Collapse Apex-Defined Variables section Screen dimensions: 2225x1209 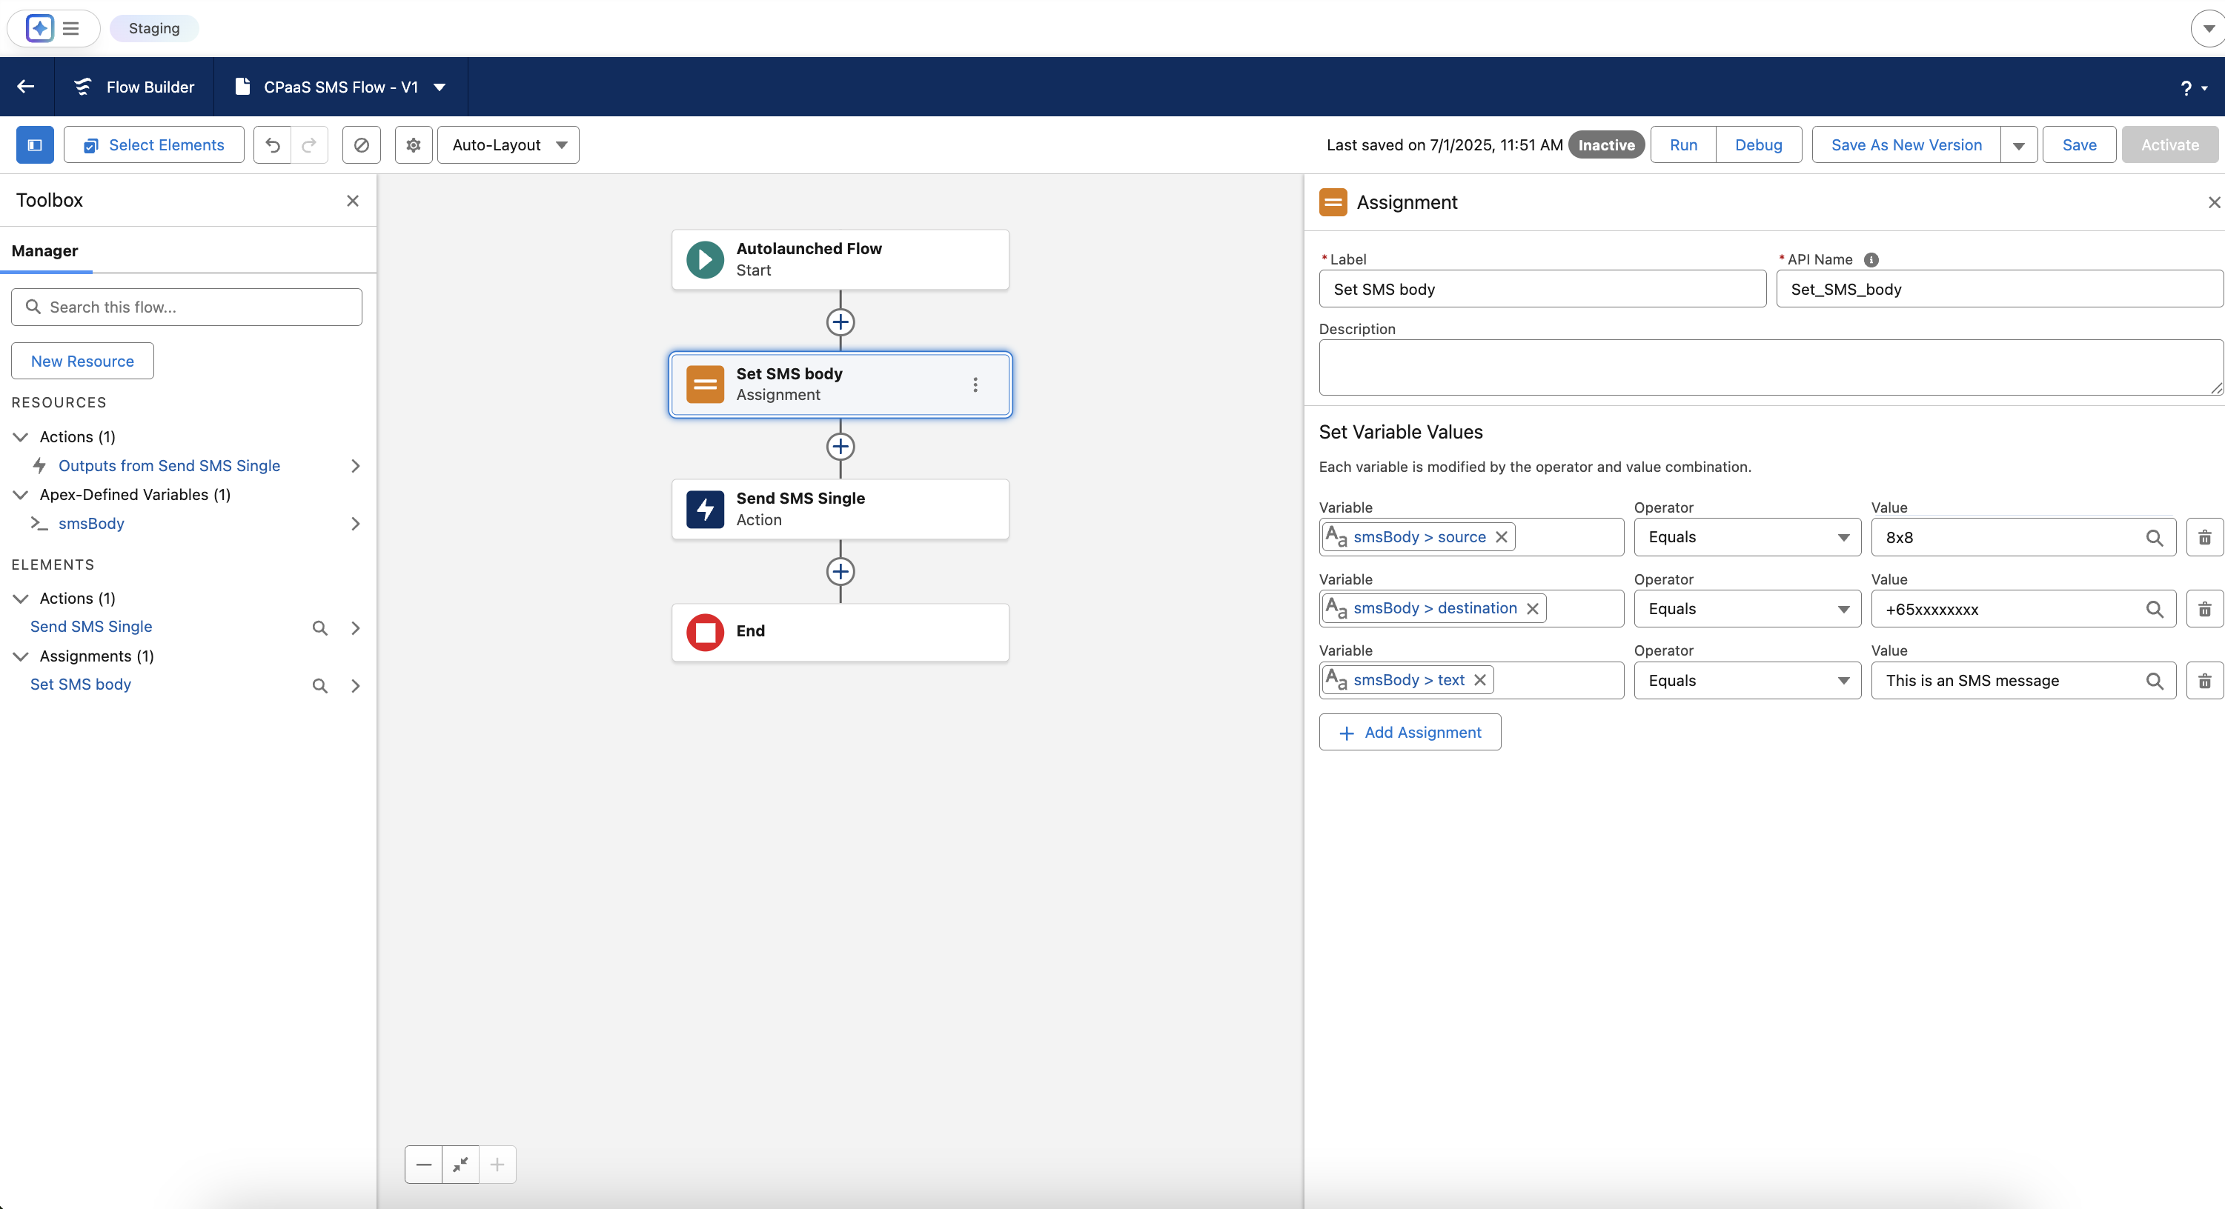21,495
